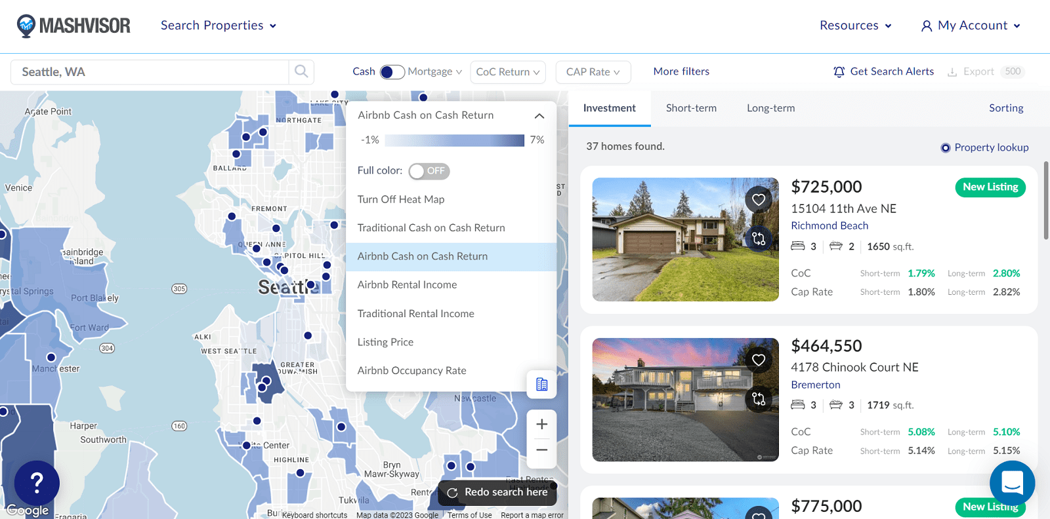Open the Resources dropdown
This screenshot has height=519, width=1050.
856,26
